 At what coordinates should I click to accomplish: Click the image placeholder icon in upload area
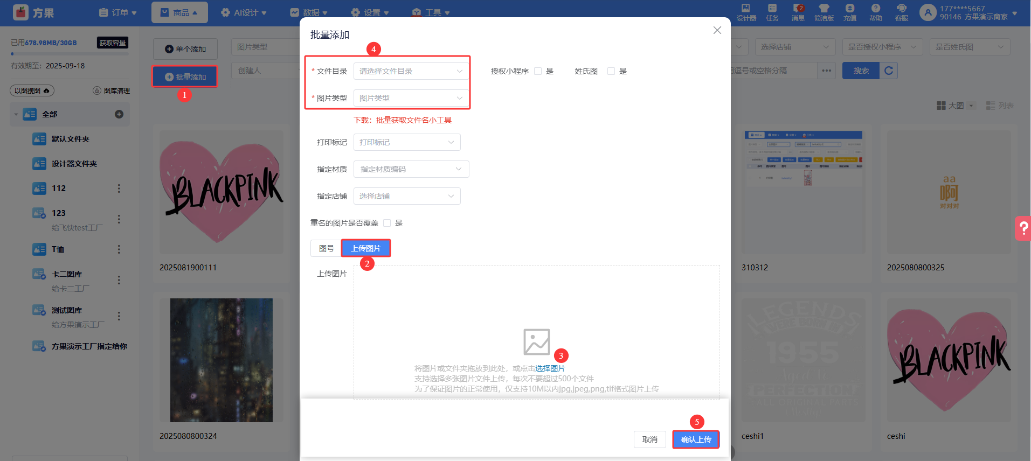(537, 342)
